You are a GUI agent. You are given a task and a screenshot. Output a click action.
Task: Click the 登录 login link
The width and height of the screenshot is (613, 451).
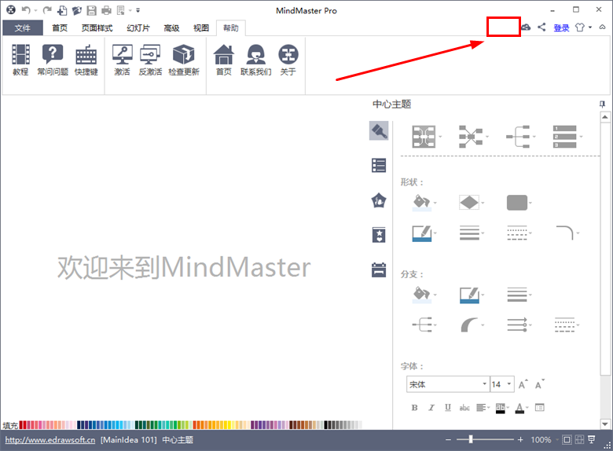pos(561,27)
